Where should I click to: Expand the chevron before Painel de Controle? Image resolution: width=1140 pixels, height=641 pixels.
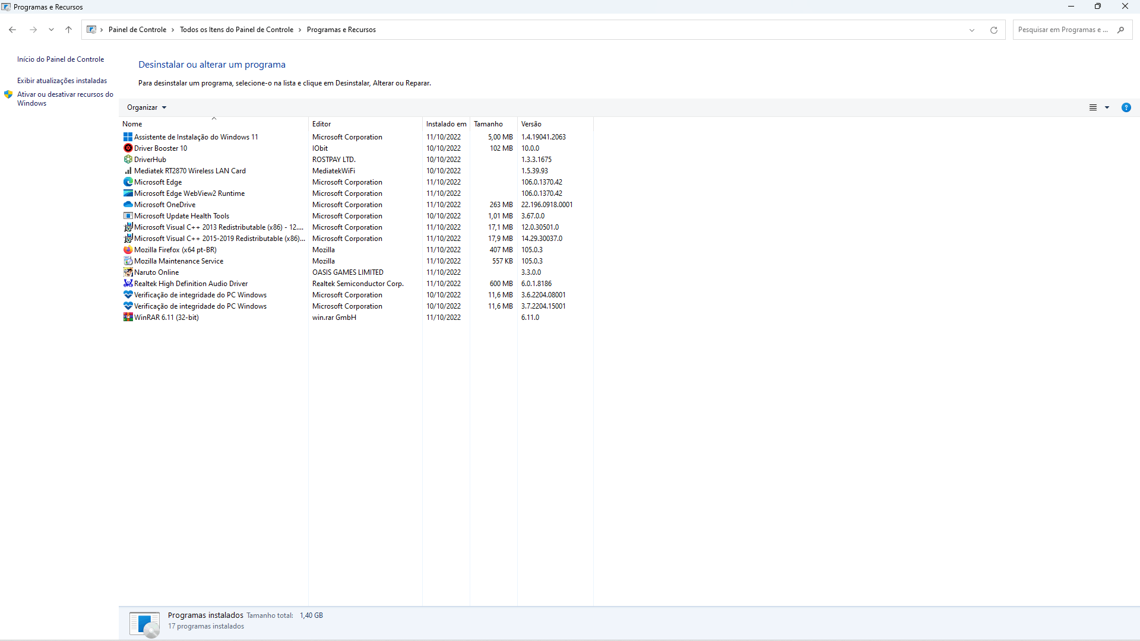coord(102,30)
